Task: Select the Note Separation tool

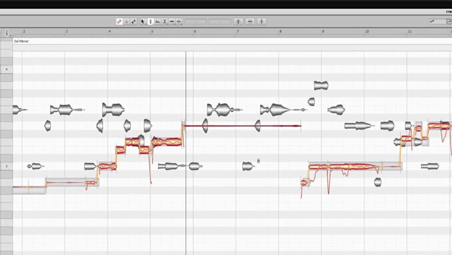Action: point(179,21)
